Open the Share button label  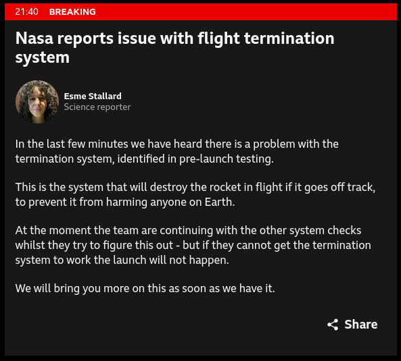click(x=360, y=325)
